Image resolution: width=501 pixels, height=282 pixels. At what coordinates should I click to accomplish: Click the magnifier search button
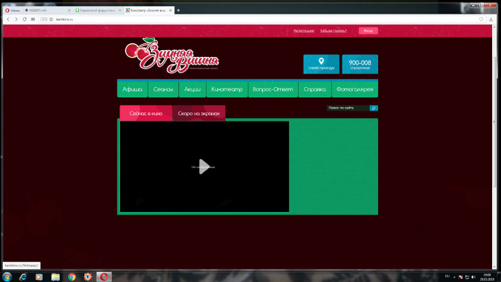[x=374, y=108]
